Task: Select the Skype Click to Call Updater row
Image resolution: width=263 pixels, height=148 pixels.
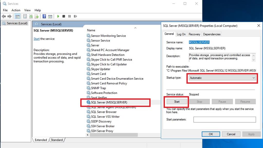Action: [109, 64]
